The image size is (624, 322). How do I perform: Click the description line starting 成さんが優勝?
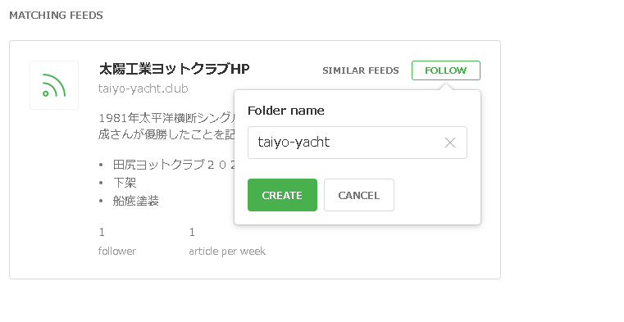(166, 134)
